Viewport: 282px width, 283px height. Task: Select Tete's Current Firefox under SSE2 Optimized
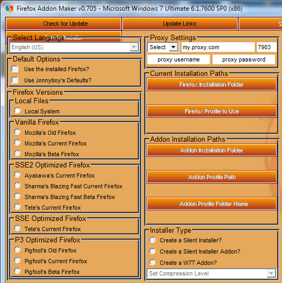coord(17,206)
